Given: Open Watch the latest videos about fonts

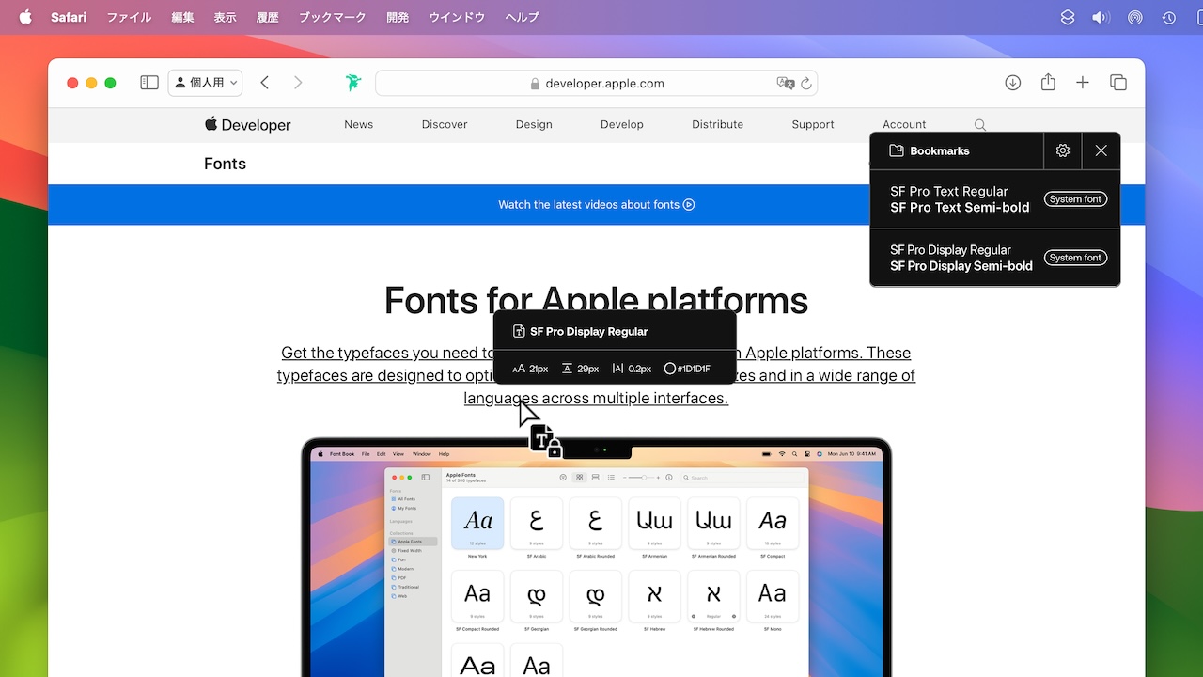Looking at the screenshot, I should point(596,204).
